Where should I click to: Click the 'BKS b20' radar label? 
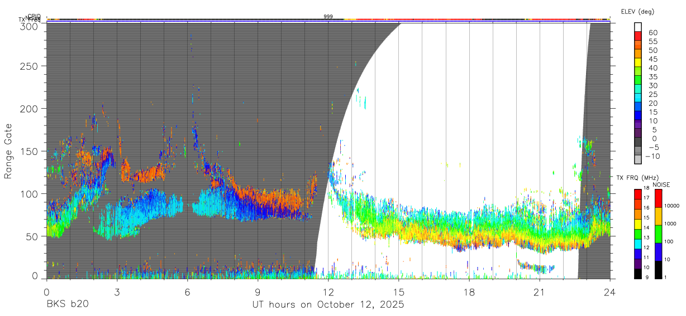(x=67, y=305)
